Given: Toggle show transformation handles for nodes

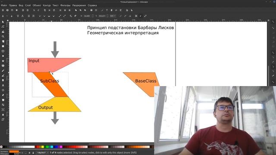Looking at the screenshot, I should (136, 16).
